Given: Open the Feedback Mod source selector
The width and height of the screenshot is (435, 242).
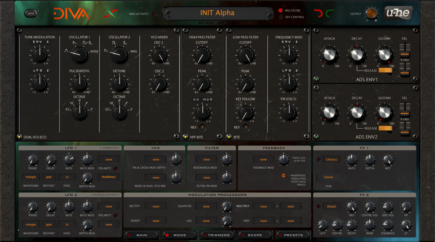Looking at the screenshot, I should tap(264, 160).
